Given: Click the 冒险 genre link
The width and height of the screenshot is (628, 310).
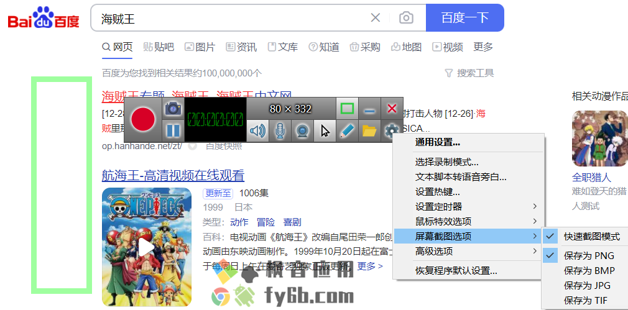Looking at the screenshot, I should tap(266, 222).
